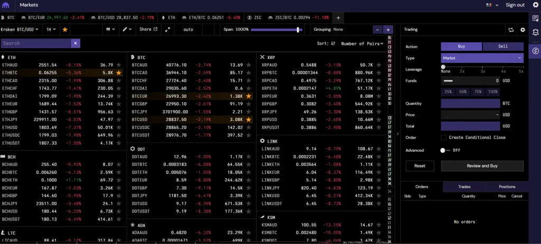
Task: Click the pair Search field
Action: coord(36,43)
